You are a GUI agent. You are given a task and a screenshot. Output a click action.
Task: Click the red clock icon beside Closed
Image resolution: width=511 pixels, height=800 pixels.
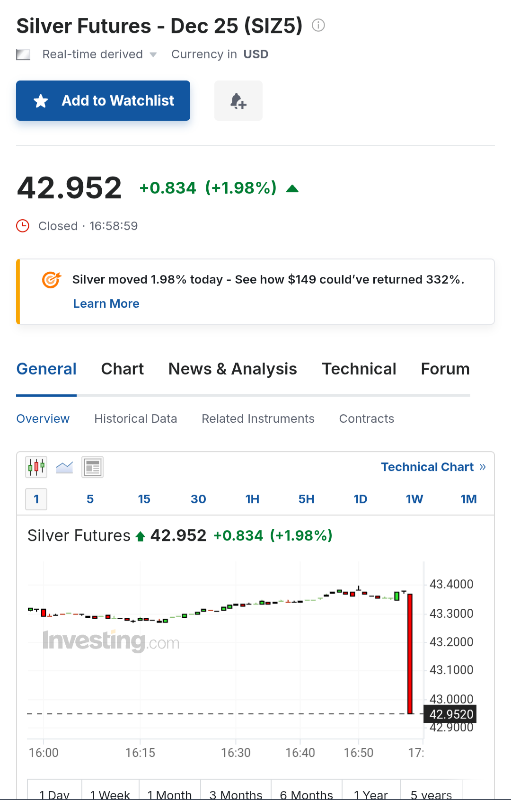pyautogui.click(x=23, y=226)
